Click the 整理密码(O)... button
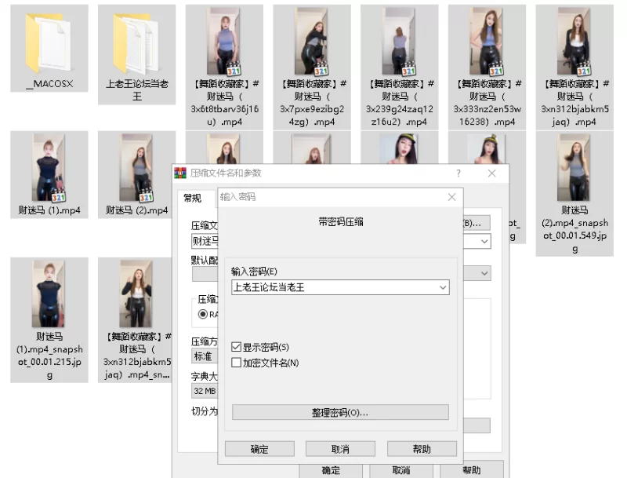 (340, 412)
